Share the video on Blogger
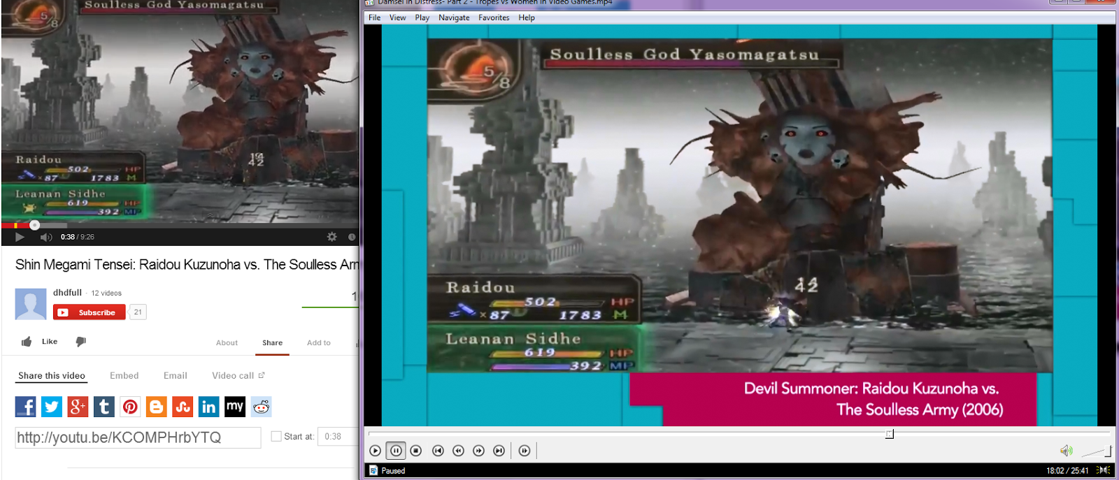Screen dimensions: 1119x480 tap(157, 407)
